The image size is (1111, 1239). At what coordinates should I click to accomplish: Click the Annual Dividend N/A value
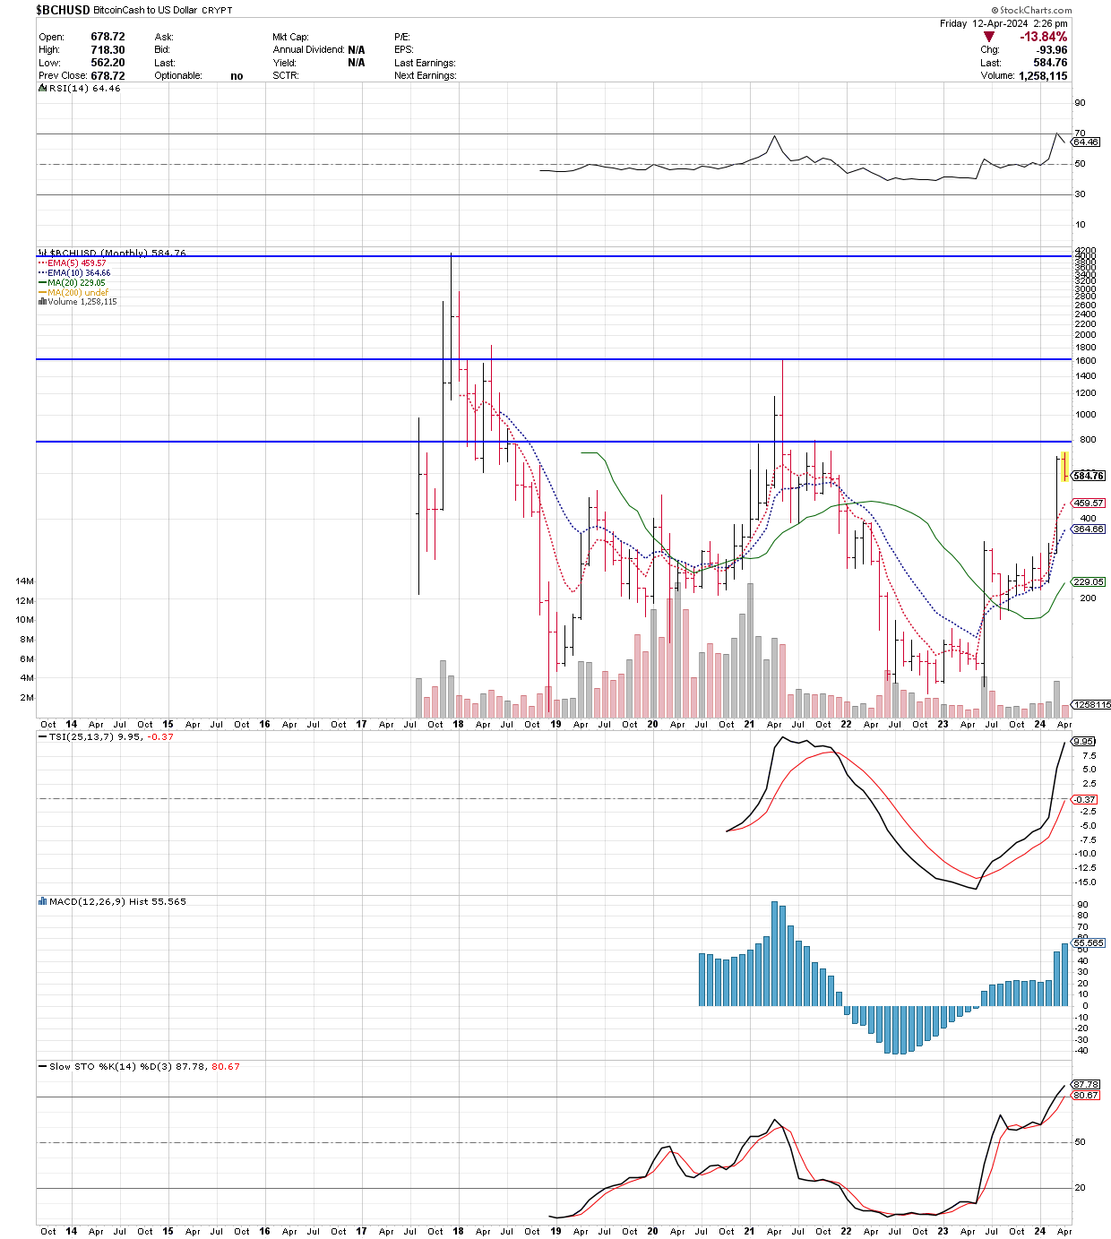click(356, 50)
